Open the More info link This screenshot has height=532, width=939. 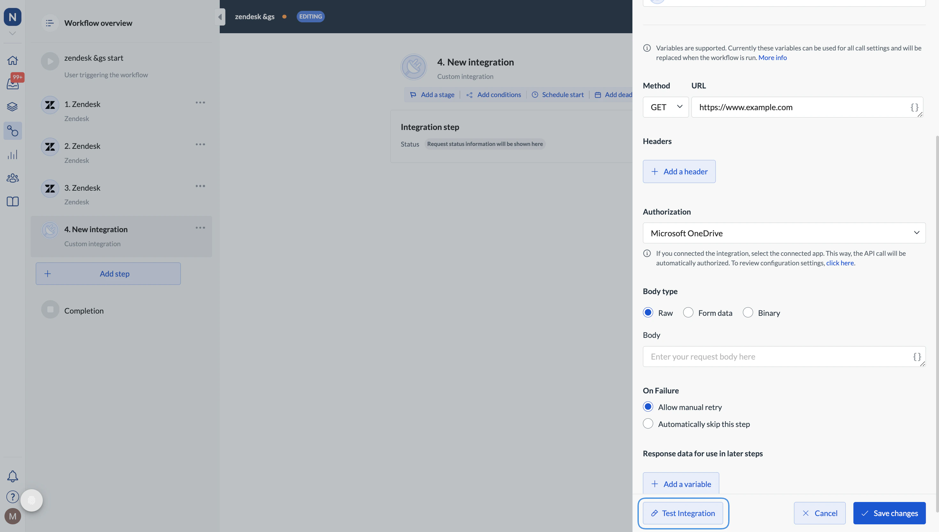pos(772,58)
